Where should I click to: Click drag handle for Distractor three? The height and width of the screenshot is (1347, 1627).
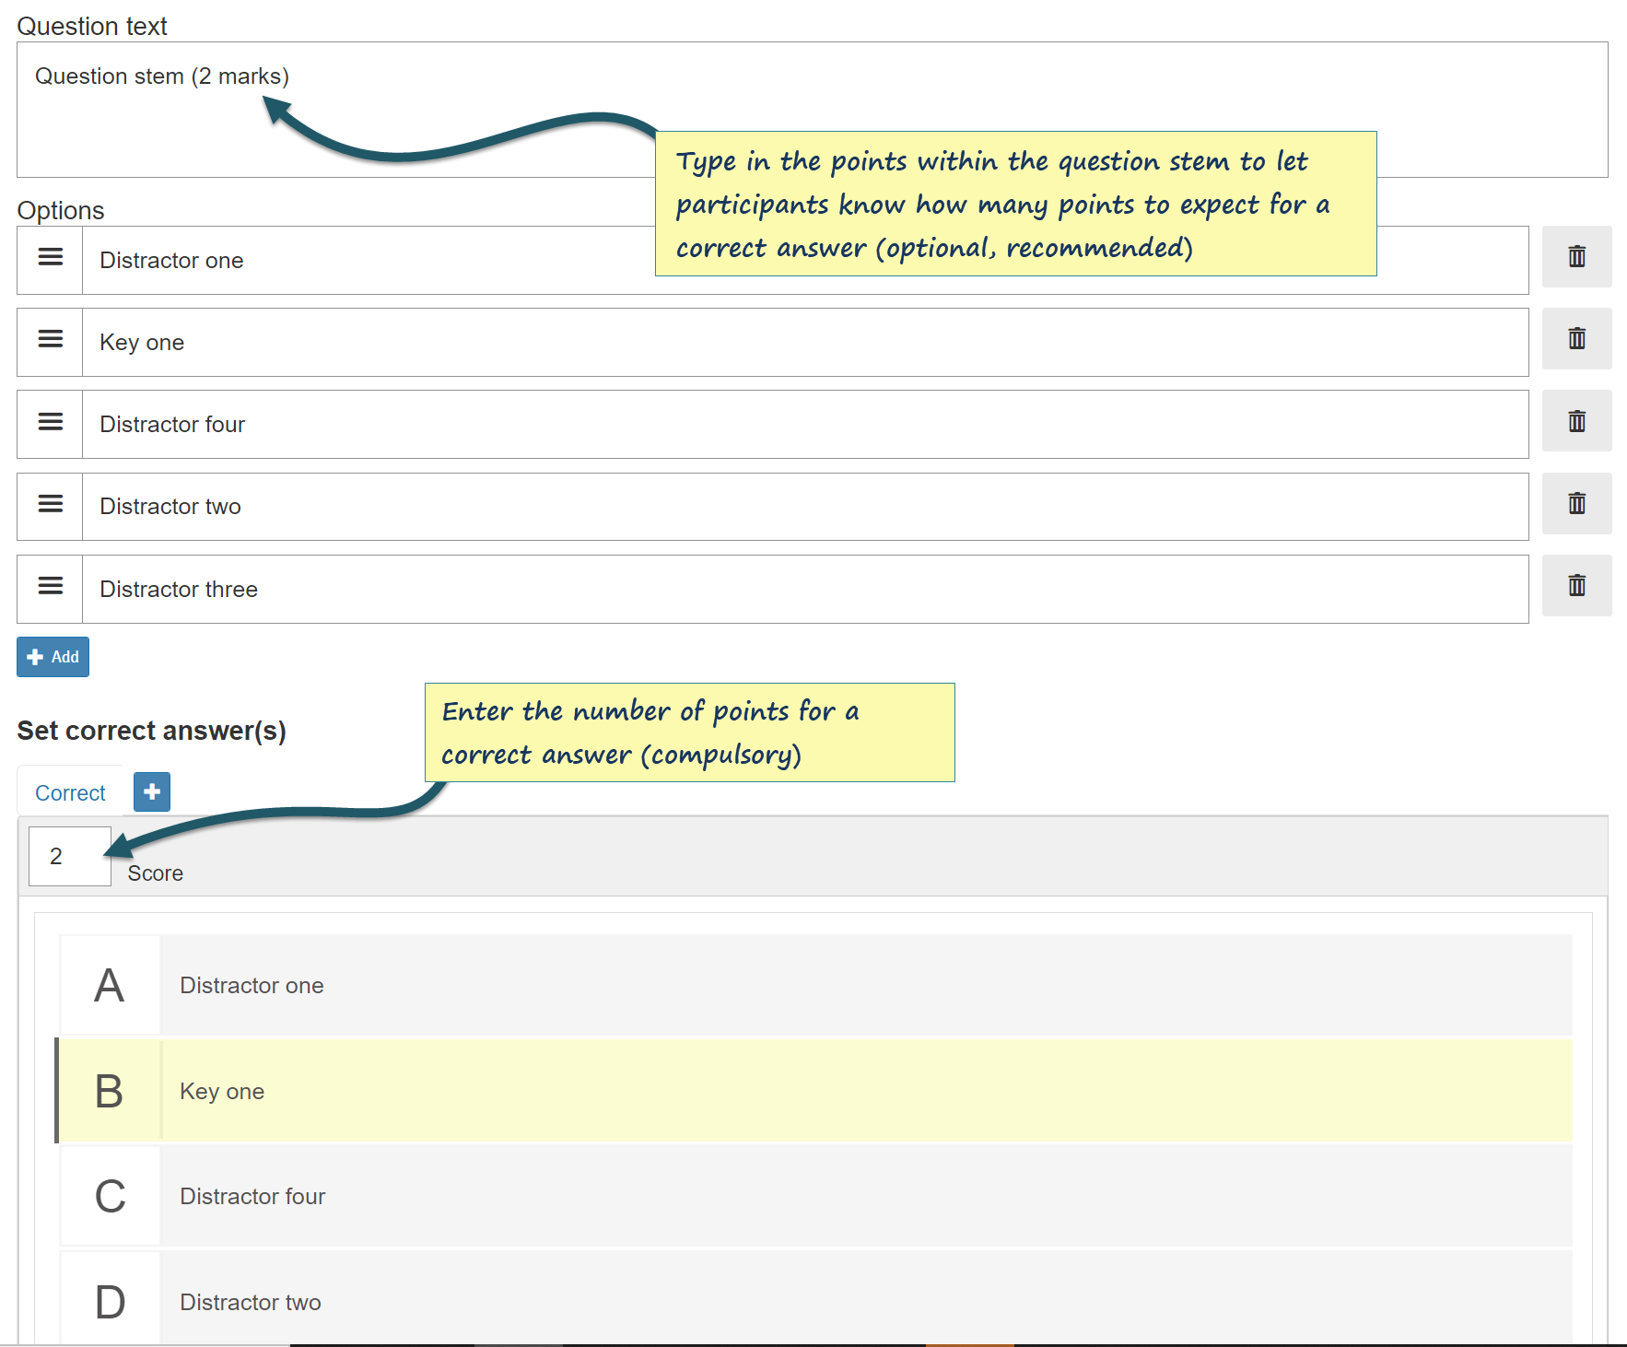(x=51, y=587)
